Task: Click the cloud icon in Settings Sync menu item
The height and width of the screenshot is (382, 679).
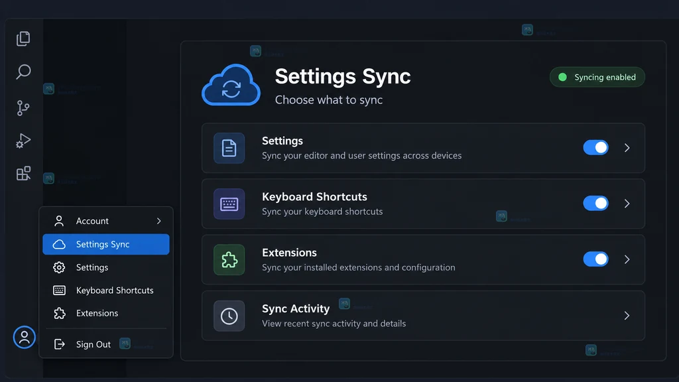Action: pyautogui.click(x=59, y=244)
